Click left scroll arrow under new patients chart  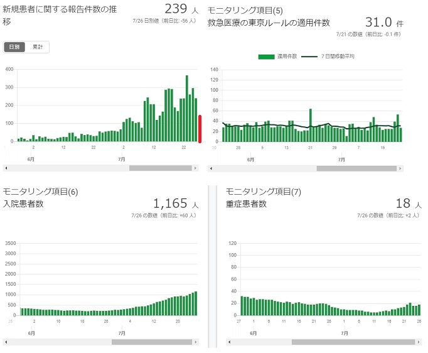coord(6,168)
